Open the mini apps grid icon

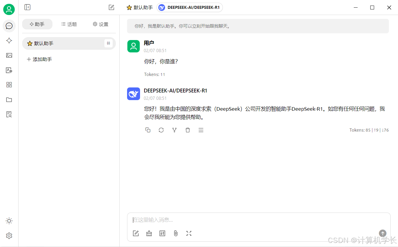click(9, 85)
